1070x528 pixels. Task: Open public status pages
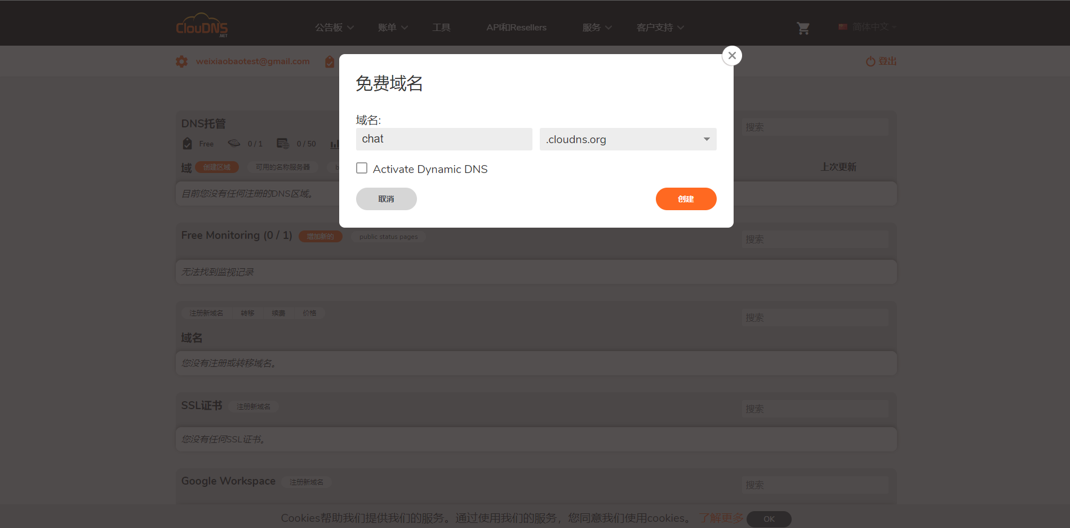(388, 237)
